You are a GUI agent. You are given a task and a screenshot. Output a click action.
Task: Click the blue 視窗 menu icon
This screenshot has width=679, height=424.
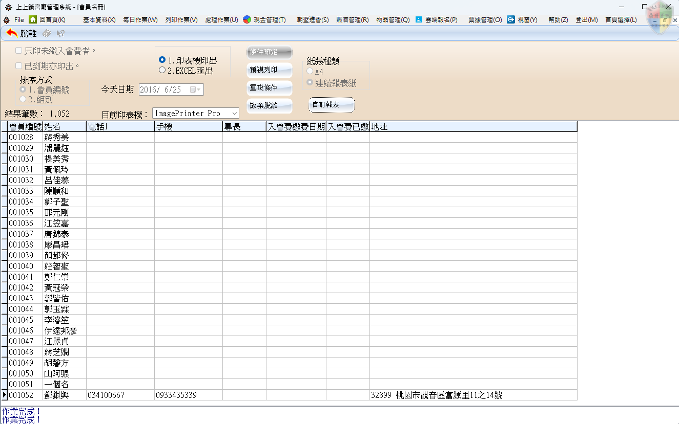511,19
